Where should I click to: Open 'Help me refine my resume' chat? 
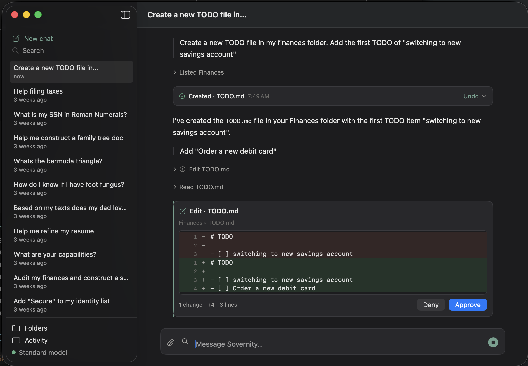tap(71, 235)
